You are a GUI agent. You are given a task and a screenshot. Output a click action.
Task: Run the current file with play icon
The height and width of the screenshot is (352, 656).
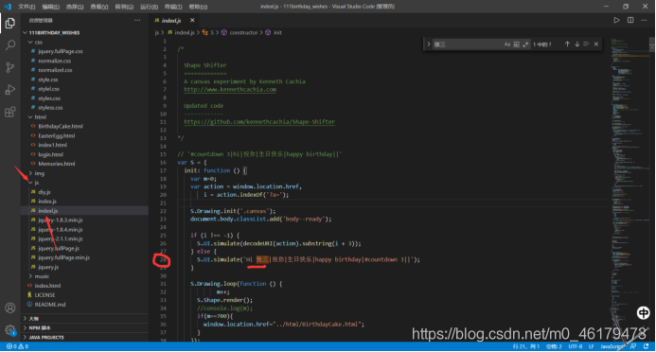[x=616, y=20]
